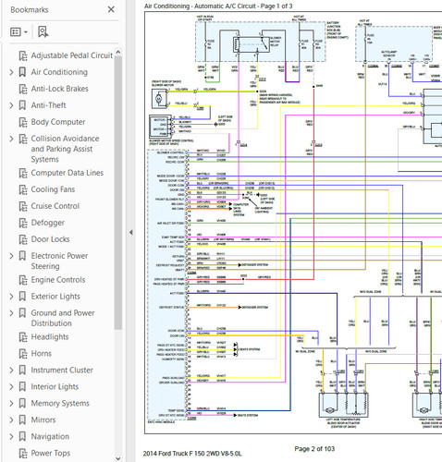Open the Headlights bookmark
Viewport: 442px width, 462px height.
pos(50,337)
